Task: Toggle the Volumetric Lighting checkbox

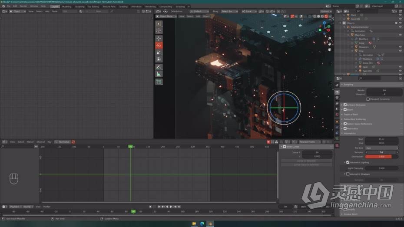Action: point(348,162)
